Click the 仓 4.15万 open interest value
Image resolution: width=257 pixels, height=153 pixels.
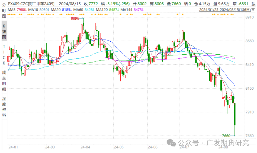pos(202,4)
